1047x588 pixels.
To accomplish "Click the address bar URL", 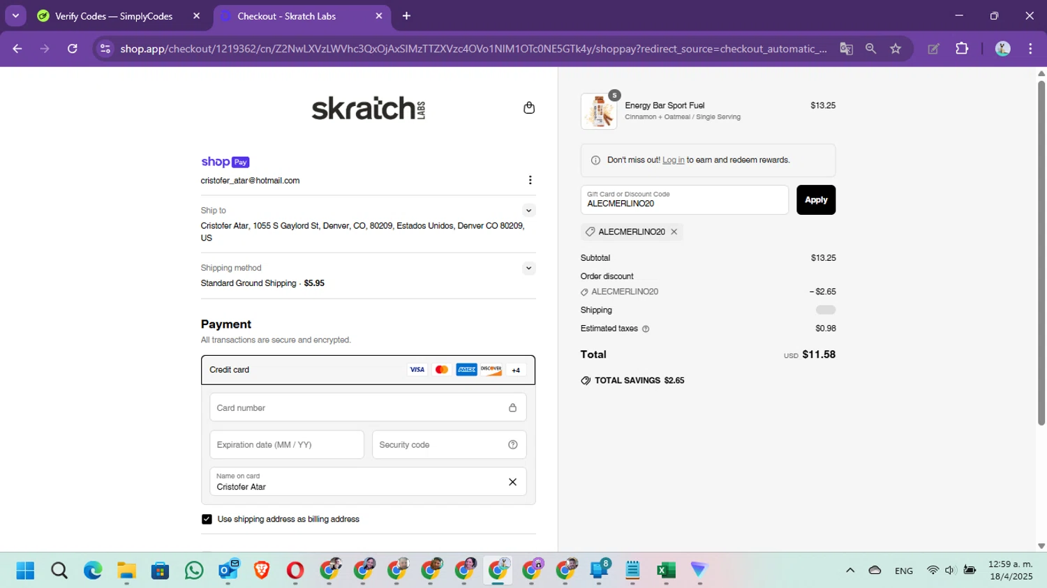I will click(x=473, y=49).
